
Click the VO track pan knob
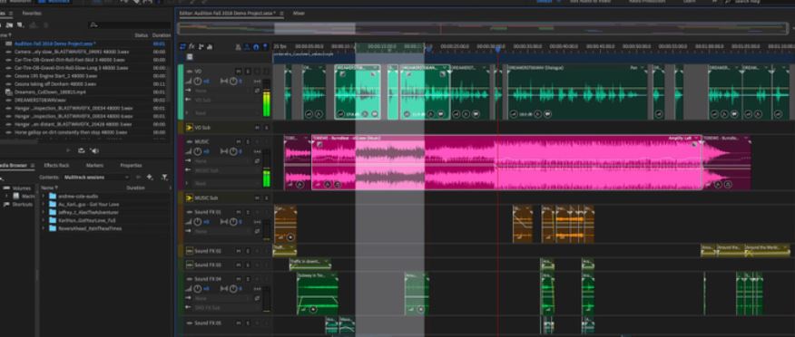pyautogui.click(x=233, y=81)
